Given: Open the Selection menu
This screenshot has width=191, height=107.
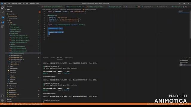Looking at the screenshot, I should (14, 4).
